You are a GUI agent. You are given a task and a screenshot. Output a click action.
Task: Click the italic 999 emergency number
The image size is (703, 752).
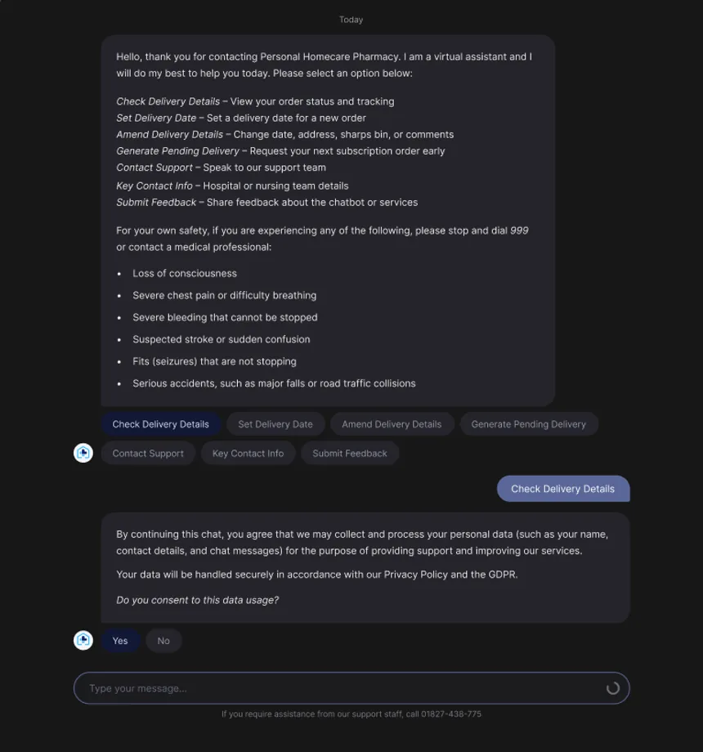(x=519, y=231)
